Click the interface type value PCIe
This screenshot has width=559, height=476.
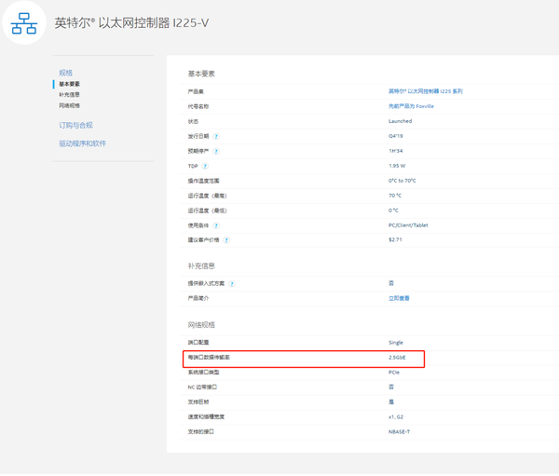coord(394,373)
